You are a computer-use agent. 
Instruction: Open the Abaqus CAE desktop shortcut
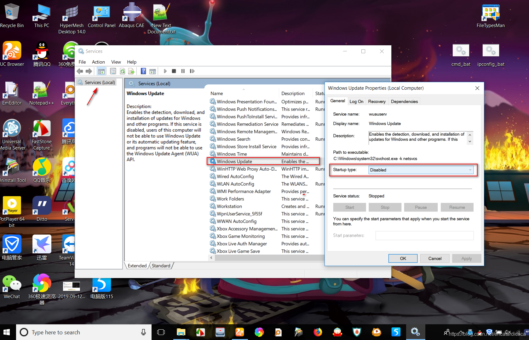(x=132, y=15)
